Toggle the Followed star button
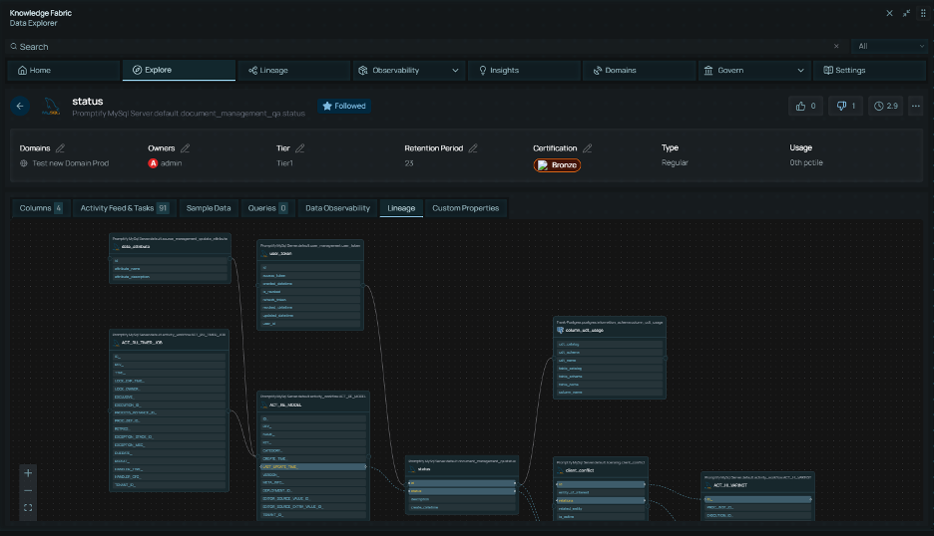The width and height of the screenshot is (934, 536). (343, 106)
